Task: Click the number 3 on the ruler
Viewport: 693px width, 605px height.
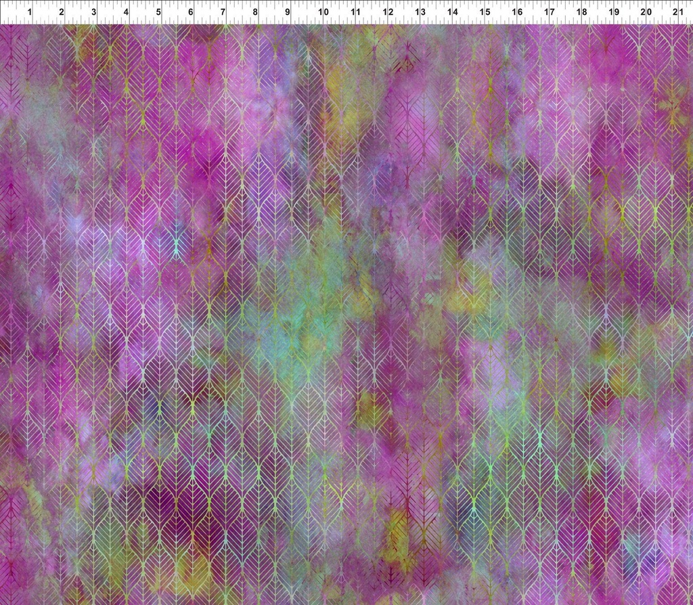Action: point(95,10)
